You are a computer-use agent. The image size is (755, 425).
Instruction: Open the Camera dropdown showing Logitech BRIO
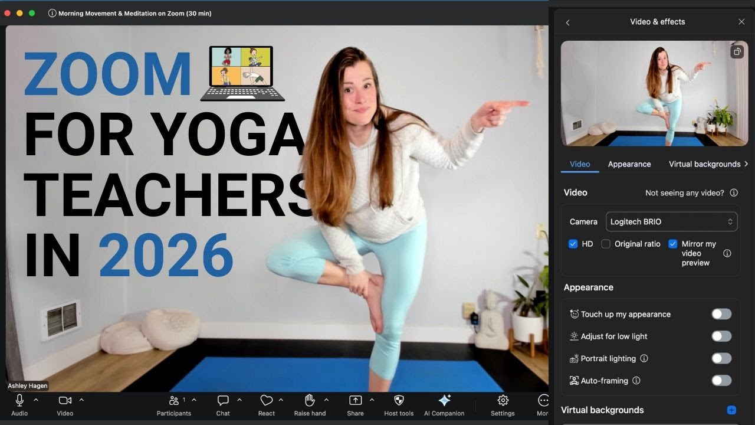671,222
